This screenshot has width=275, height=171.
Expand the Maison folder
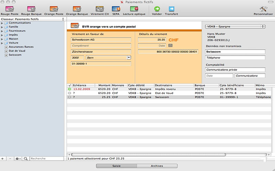click(x=2, y=39)
